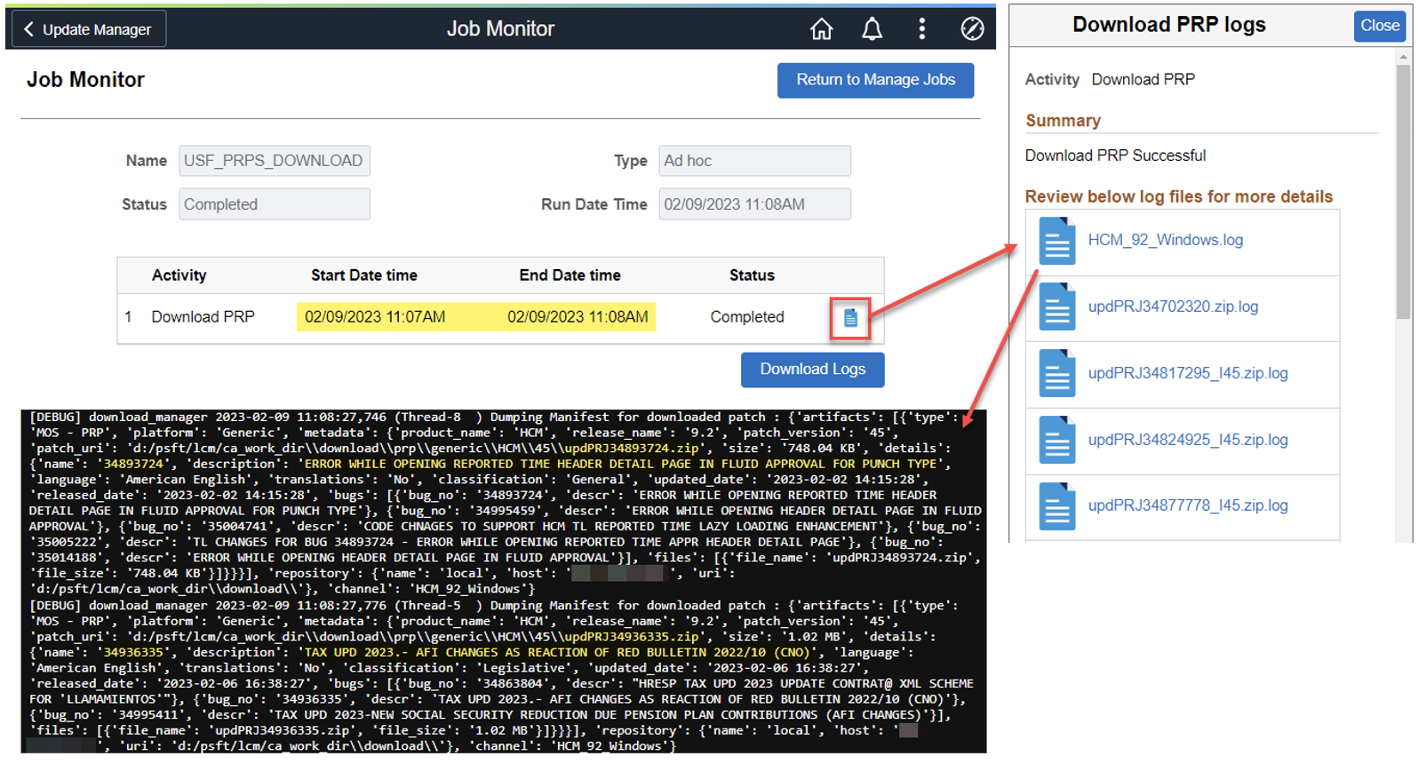The height and width of the screenshot is (764, 1418).
Task: Click file icon beside updPRJ34702320.zip.log
Action: [x=1057, y=307]
